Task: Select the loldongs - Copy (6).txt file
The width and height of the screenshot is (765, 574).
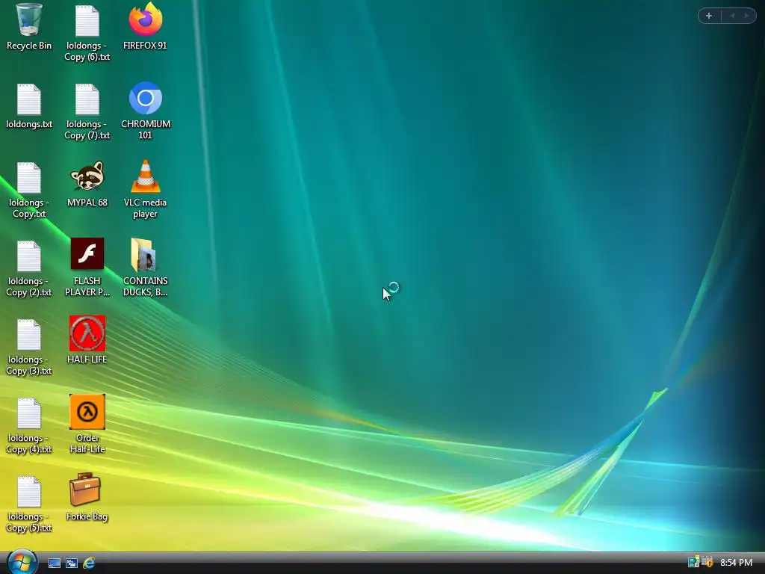Action: pos(87,33)
